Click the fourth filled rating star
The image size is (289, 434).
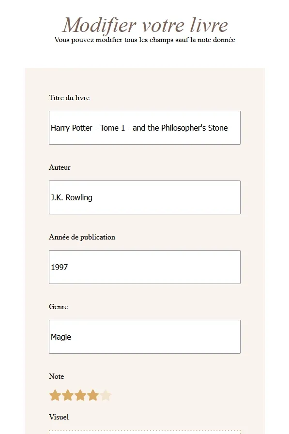93,395
